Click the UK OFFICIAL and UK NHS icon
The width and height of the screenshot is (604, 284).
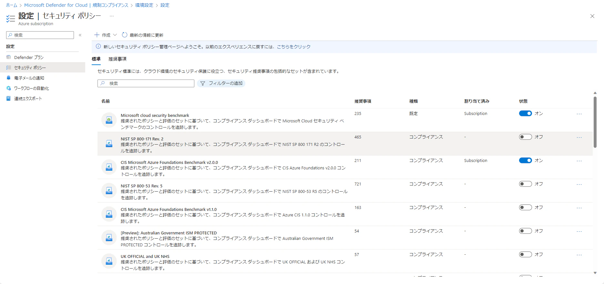coord(109,261)
